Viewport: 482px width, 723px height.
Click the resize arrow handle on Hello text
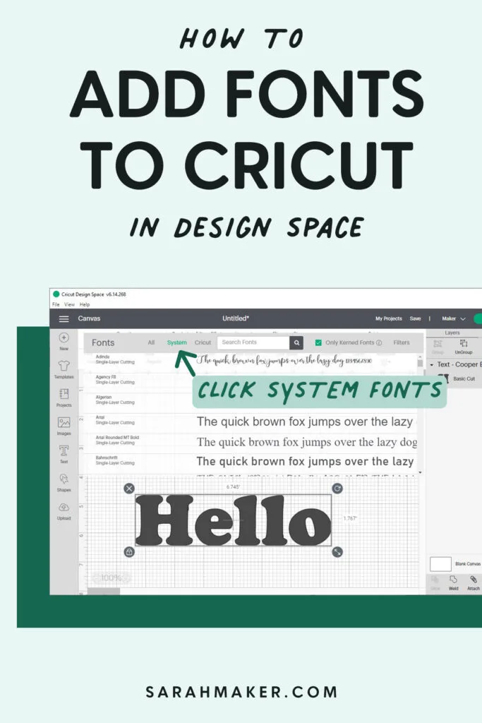coord(337,551)
